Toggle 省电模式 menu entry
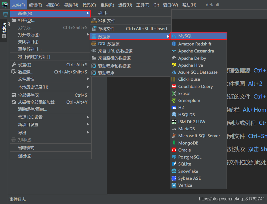Screen dimensions: 267x204 (x=51, y=147)
